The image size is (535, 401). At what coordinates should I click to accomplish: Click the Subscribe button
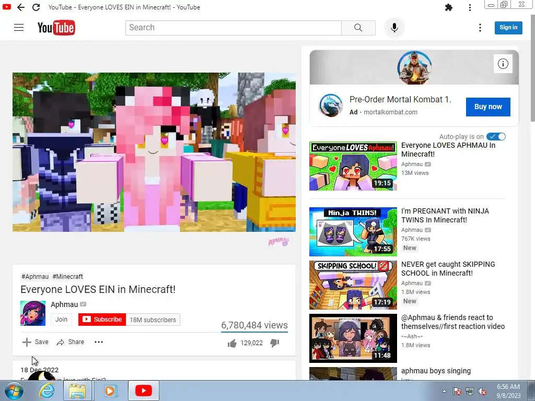102,320
